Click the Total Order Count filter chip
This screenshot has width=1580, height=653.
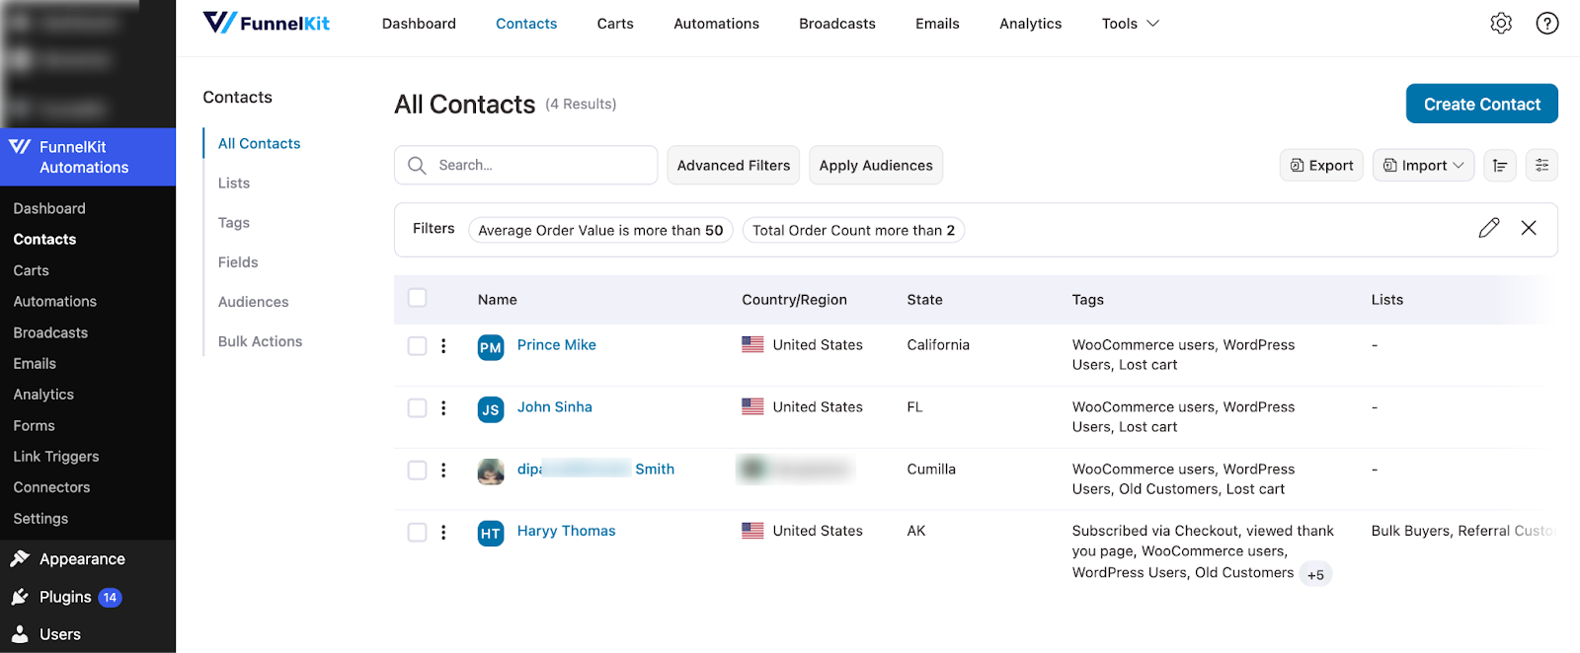pos(853,231)
